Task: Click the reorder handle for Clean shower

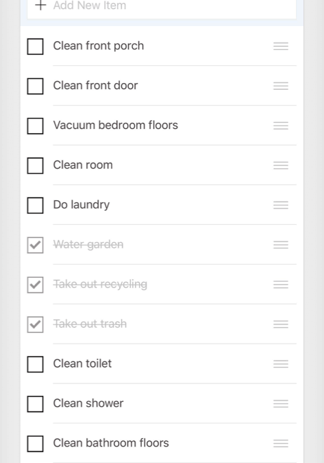Action: coord(281,403)
